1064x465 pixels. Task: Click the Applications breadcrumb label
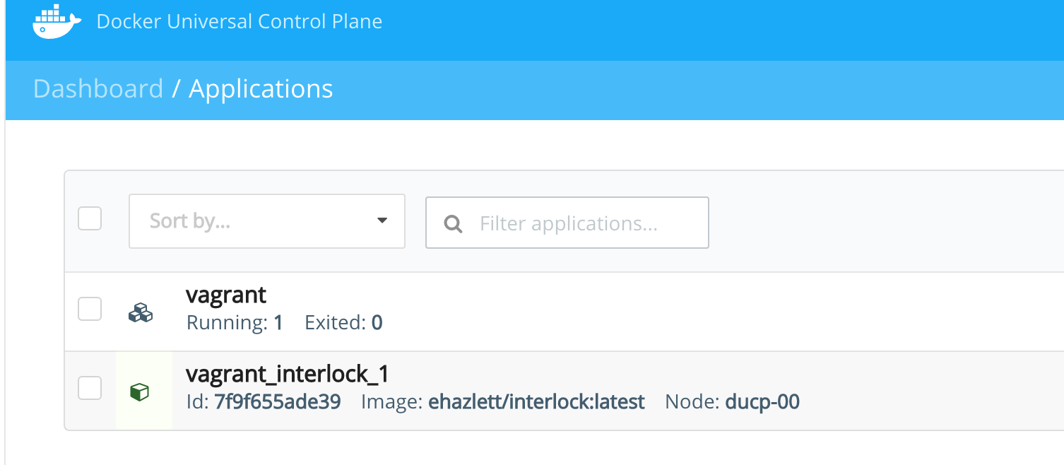click(x=261, y=90)
